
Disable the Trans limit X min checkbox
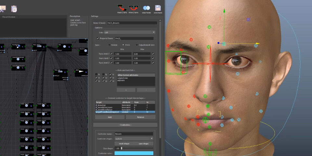click(x=111, y=54)
